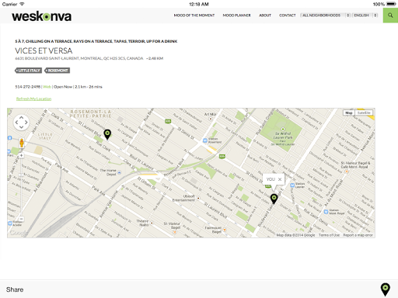398x298 pixels.
Task: Click the map pan control arrows
Action: [x=21, y=123]
